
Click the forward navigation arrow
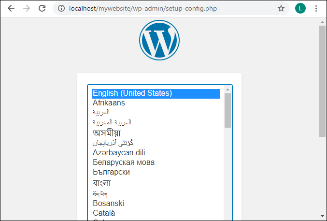click(27, 8)
